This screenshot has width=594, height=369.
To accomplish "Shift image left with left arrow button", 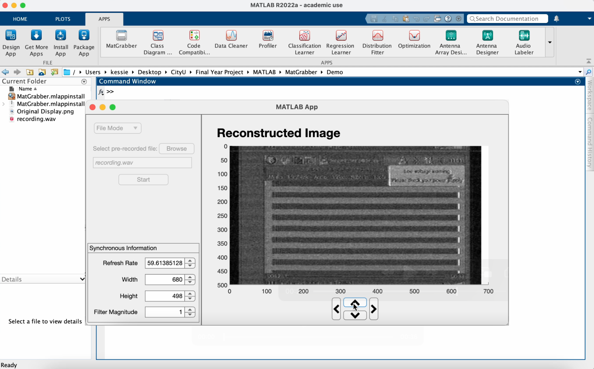I will [x=336, y=309].
